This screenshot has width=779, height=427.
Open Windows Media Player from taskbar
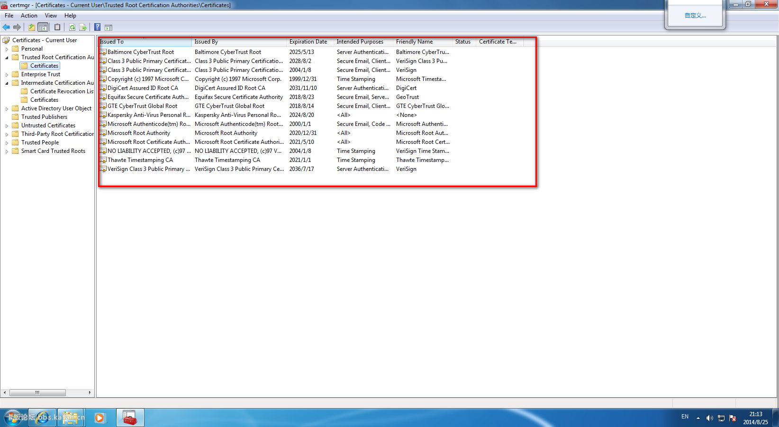[100, 418]
